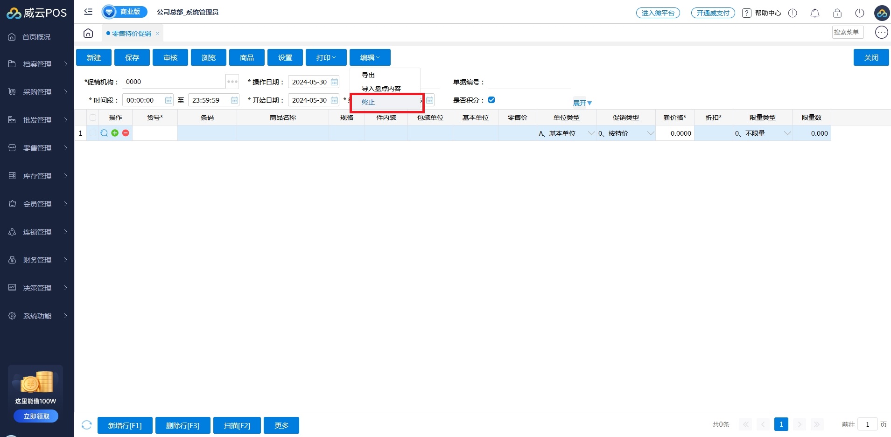This screenshot has width=891, height=437.
Task: Click the 新增行[F1] button
Action: (125, 425)
